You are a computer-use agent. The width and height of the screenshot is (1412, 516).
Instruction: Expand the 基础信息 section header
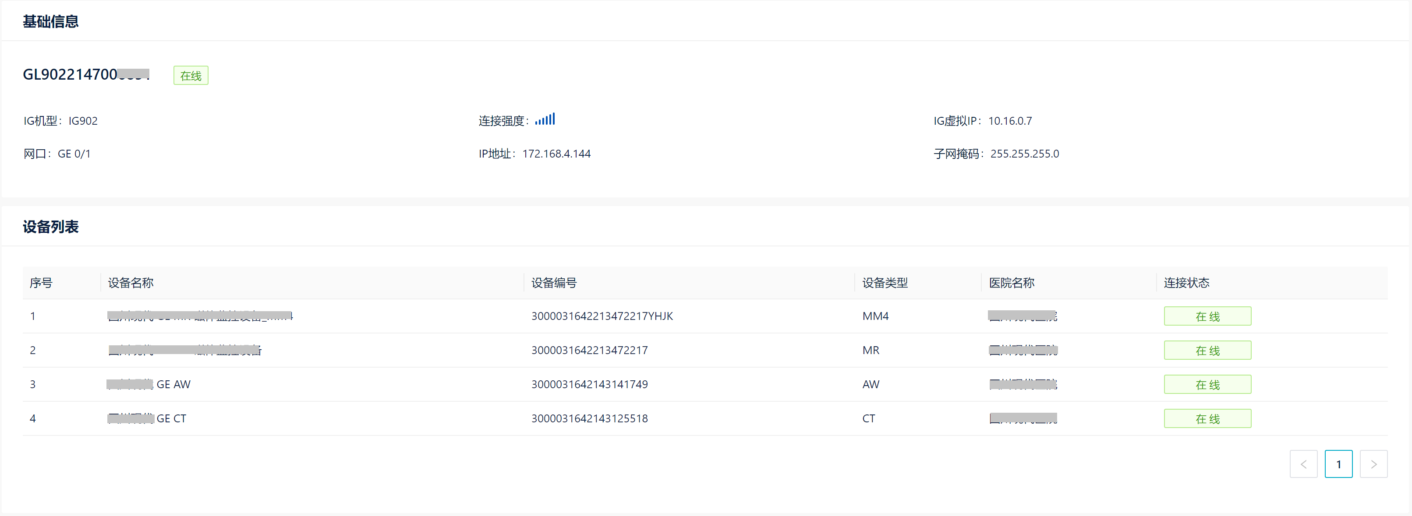[51, 20]
